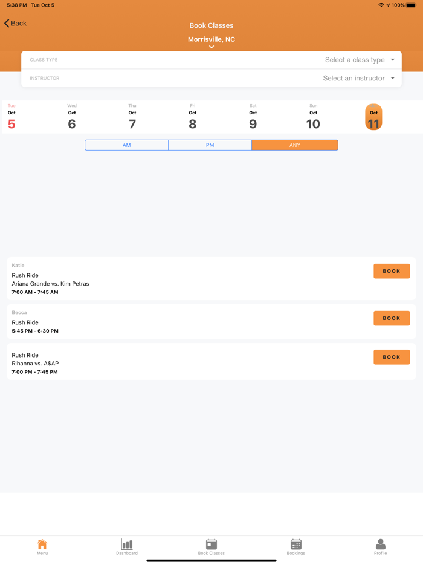Select the ANY time filter
Image resolution: width=423 pixels, height=565 pixels.
(295, 145)
